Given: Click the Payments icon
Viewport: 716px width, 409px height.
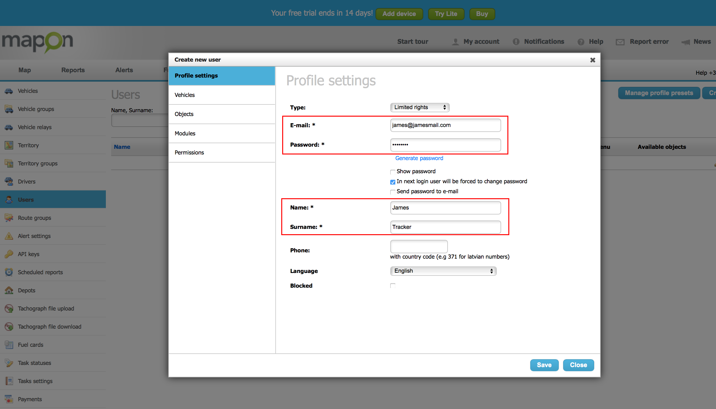Looking at the screenshot, I should pyautogui.click(x=9, y=399).
